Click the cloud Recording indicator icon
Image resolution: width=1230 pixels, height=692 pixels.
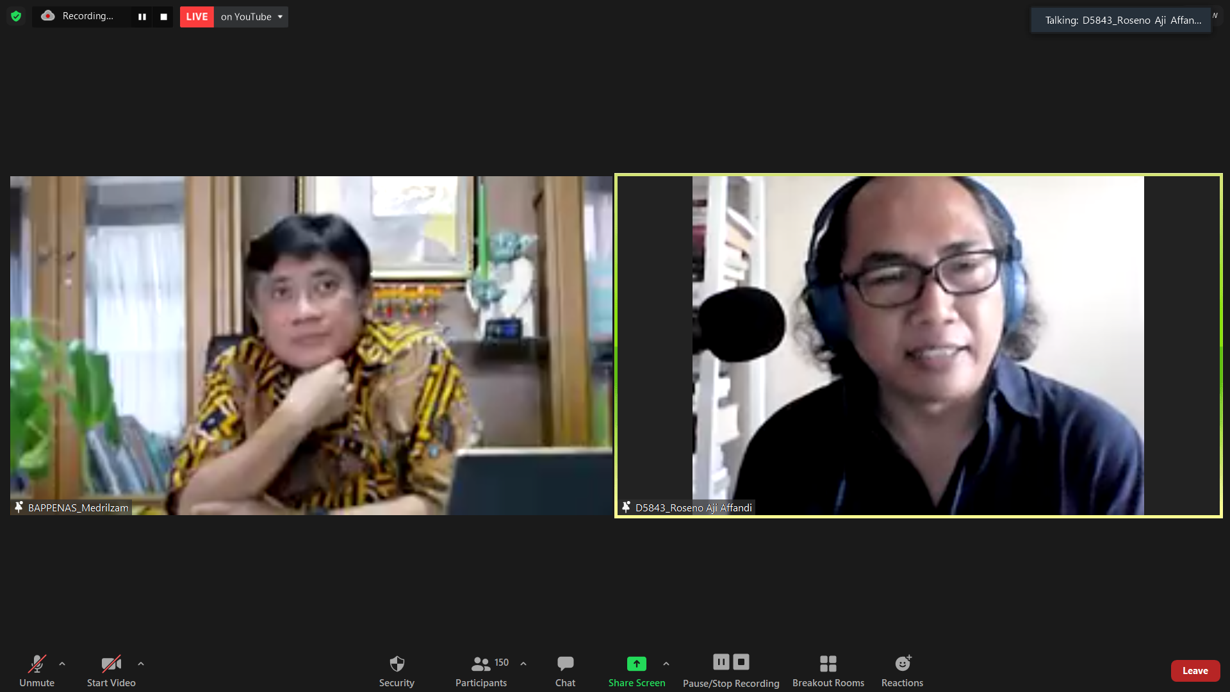point(48,16)
